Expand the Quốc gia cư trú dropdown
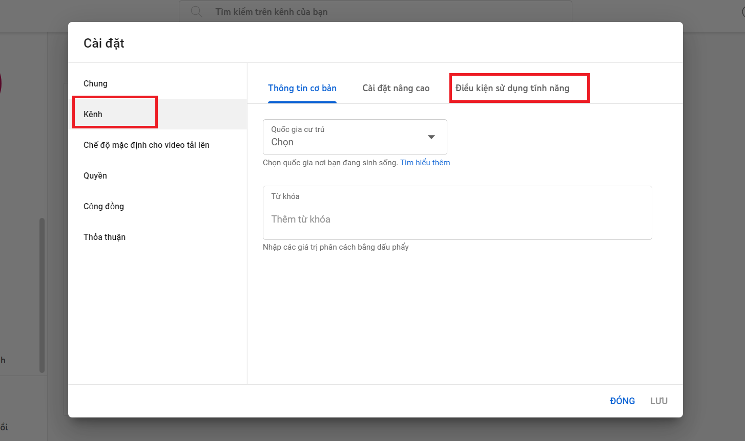Screen dimensions: 745x441 (355, 137)
